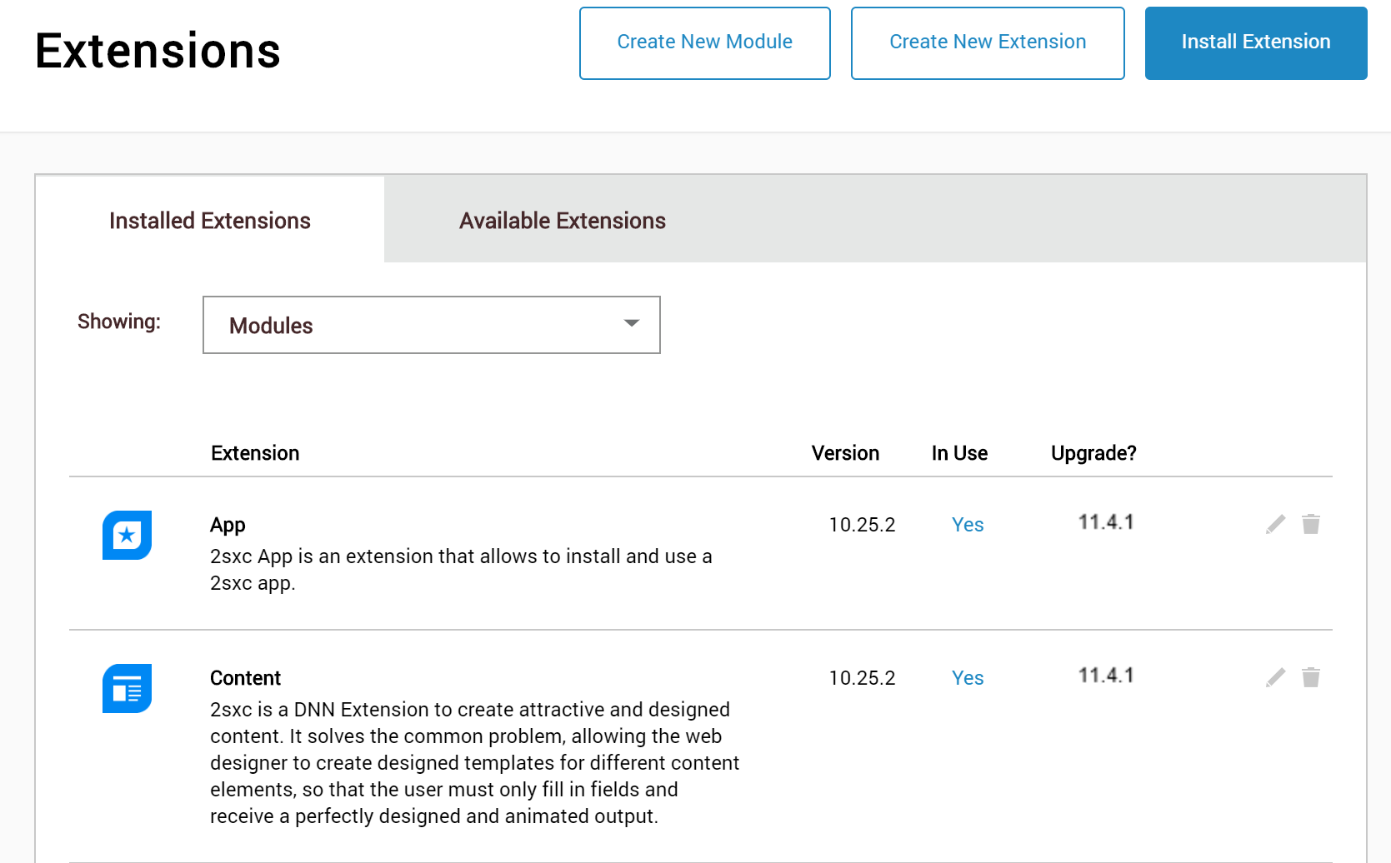Image resolution: width=1391 pixels, height=863 pixels.
Task: Open the Yes in-use link for Content
Action: pos(967,678)
